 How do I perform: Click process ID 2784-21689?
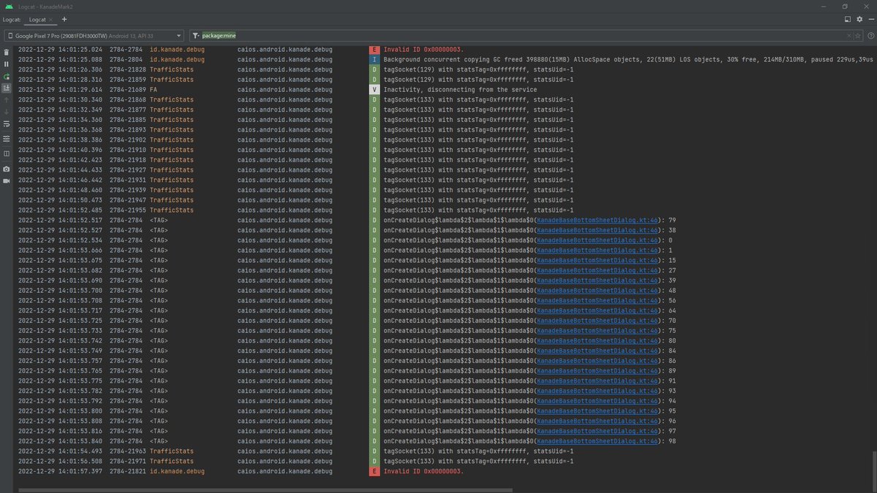pos(128,89)
